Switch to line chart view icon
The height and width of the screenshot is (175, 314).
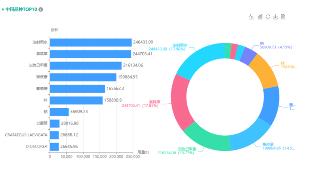point(251,17)
